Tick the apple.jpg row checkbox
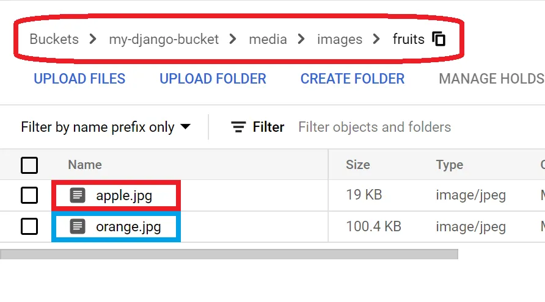Screen dimensions: 545x302 [x=29, y=196]
